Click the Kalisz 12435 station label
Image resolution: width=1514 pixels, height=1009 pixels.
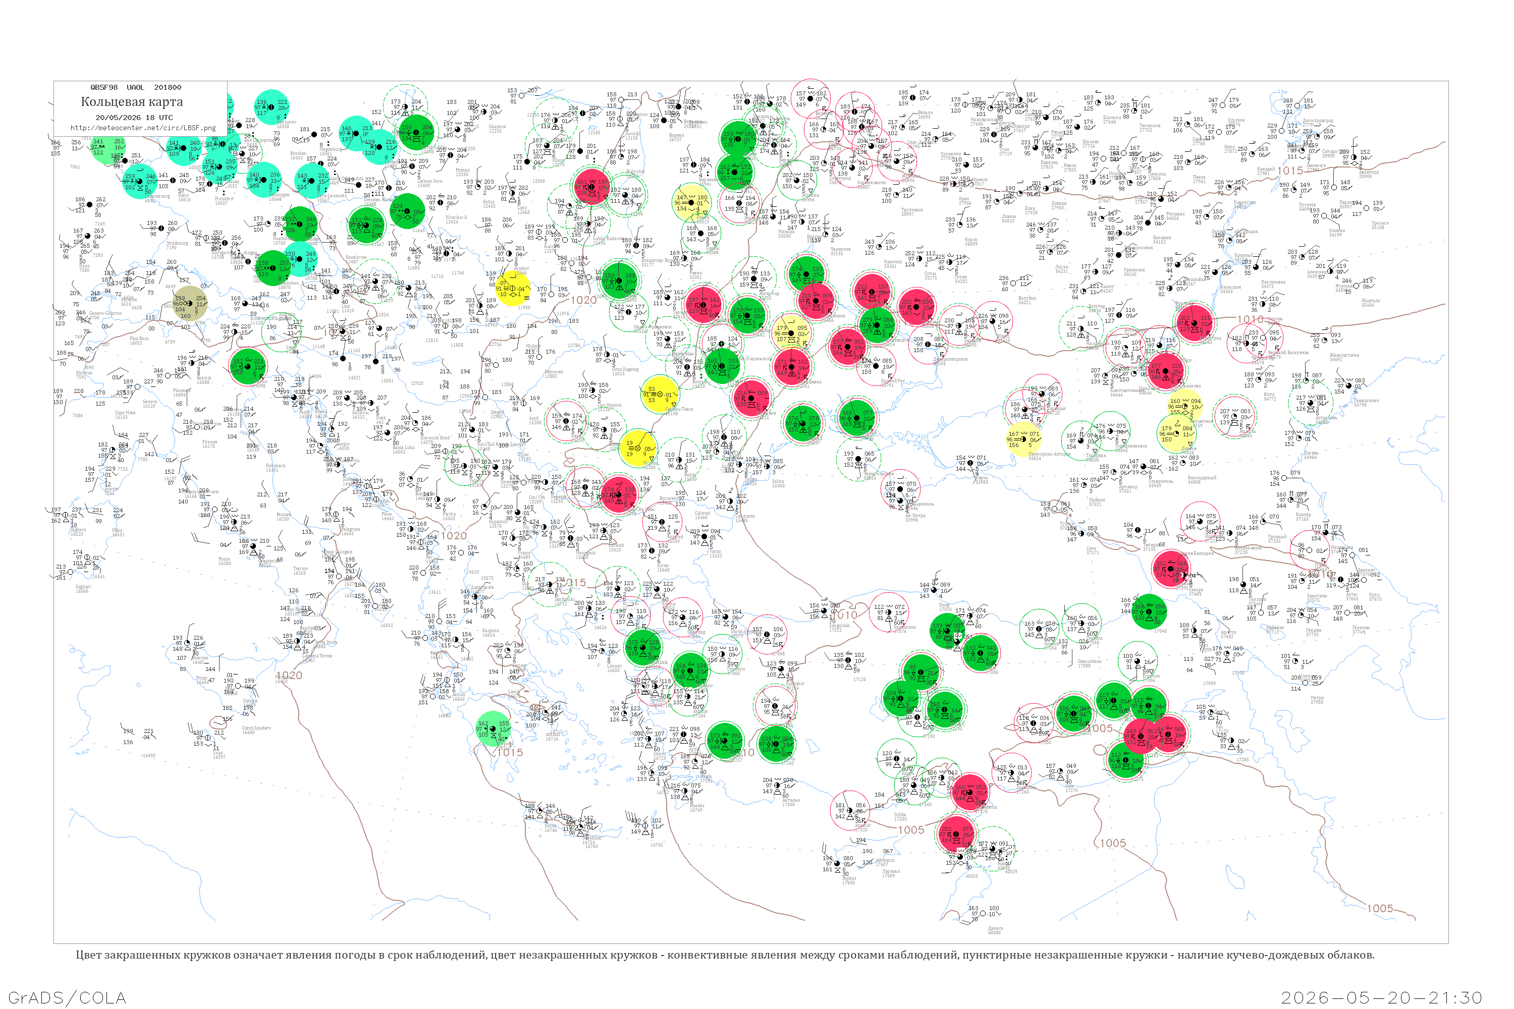pyautogui.click(x=489, y=204)
